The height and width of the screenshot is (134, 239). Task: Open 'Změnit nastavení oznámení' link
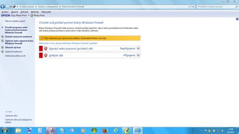[18, 37]
